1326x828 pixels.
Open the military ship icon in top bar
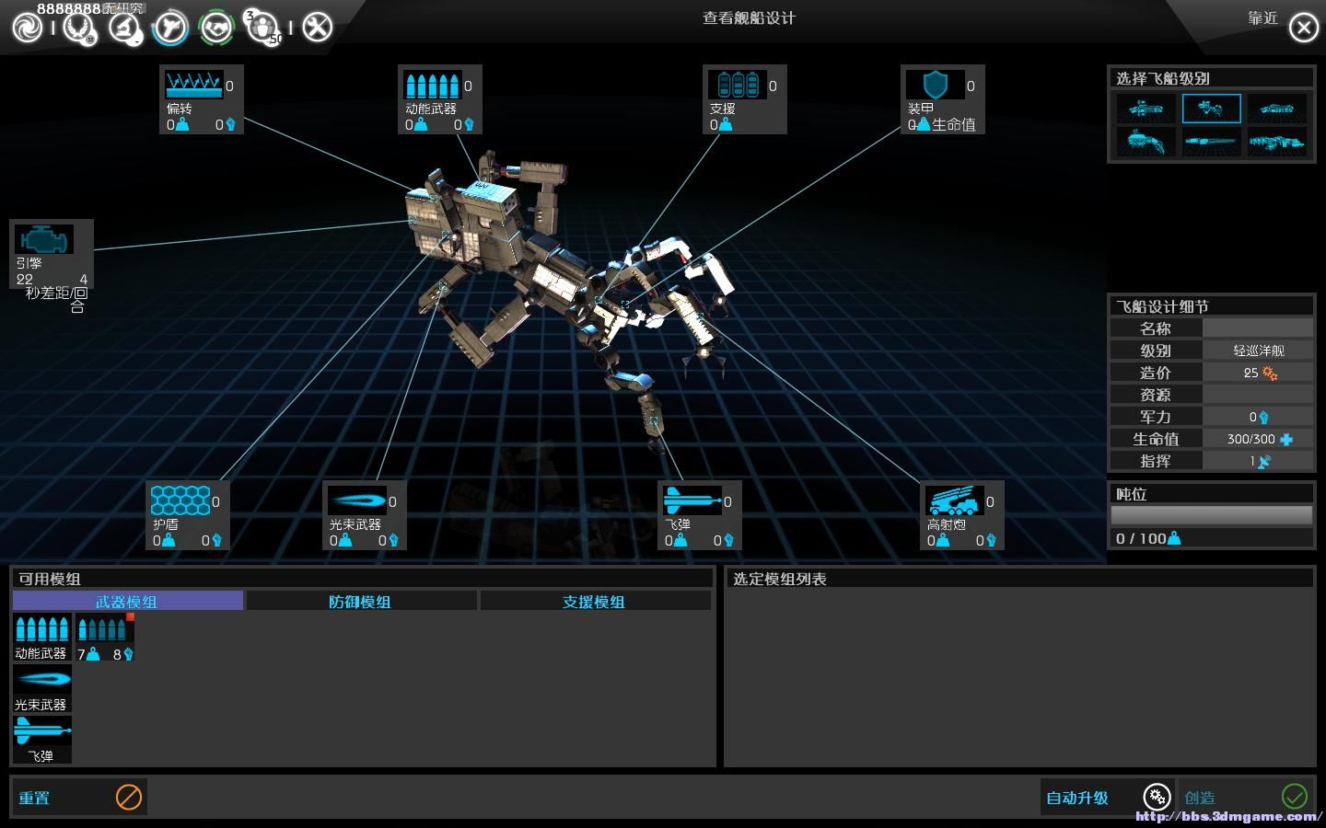pos(170,28)
